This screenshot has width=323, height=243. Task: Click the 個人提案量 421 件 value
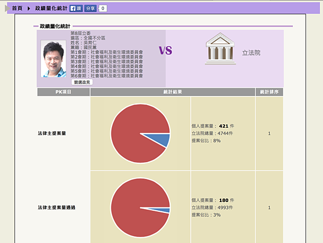[213, 126]
